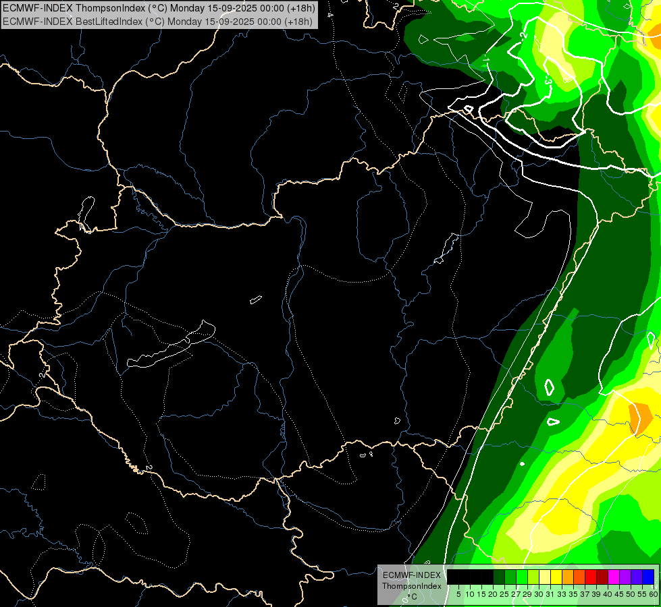This screenshot has width=661, height=607.
Task: Select the blue 55-60 legend swatch
Action: (x=648, y=577)
